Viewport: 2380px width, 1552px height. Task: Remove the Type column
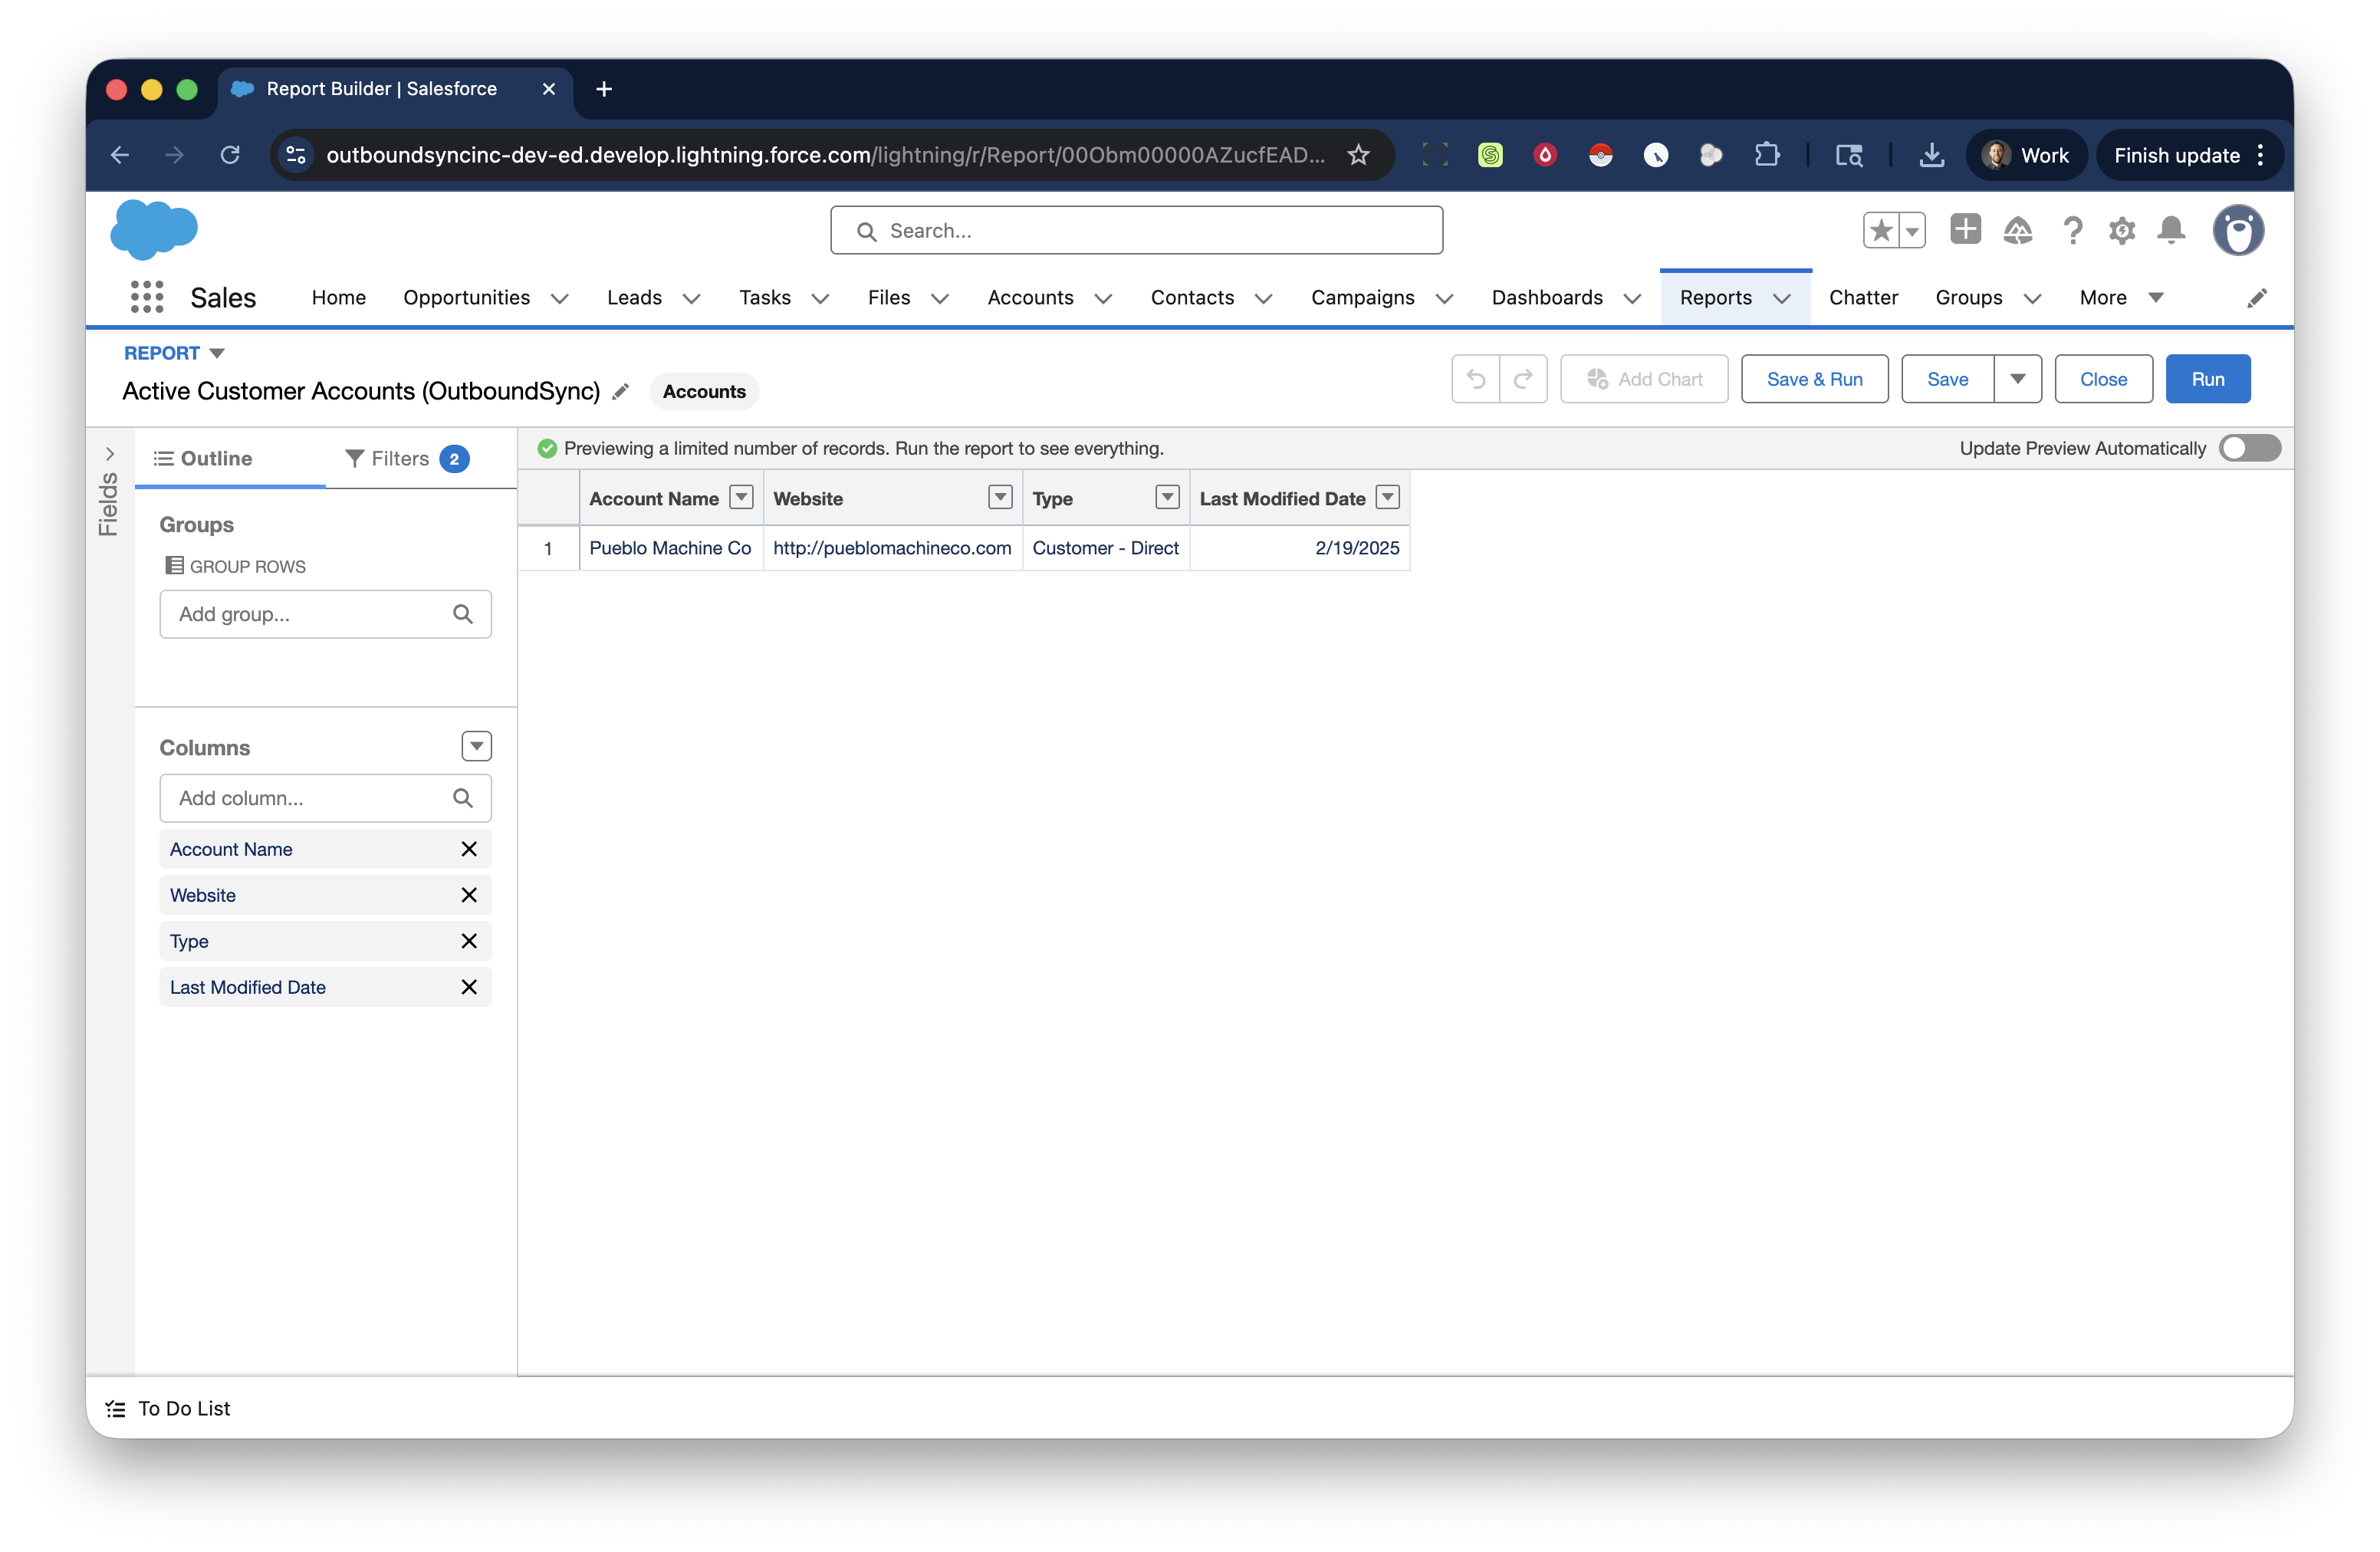coord(469,941)
